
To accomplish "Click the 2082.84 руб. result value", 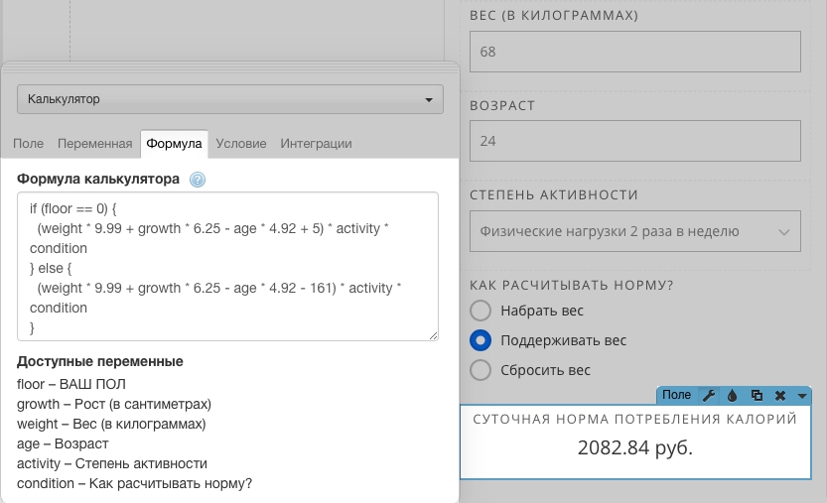I will (635, 447).
